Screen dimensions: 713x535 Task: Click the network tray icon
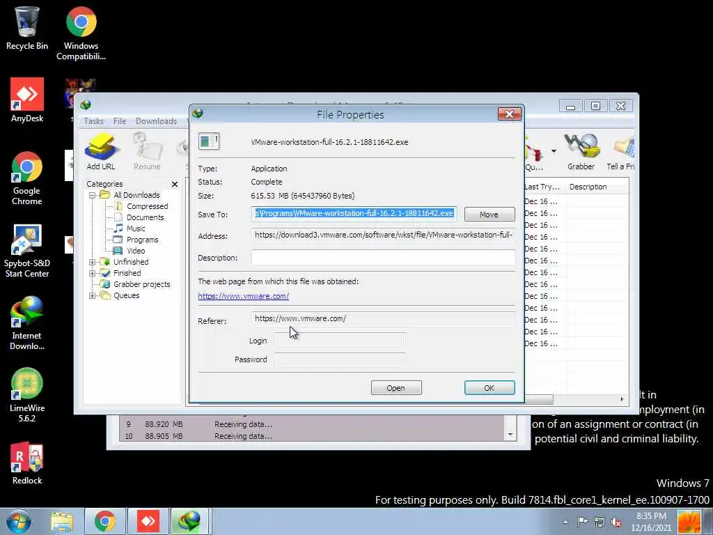tap(600, 522)
